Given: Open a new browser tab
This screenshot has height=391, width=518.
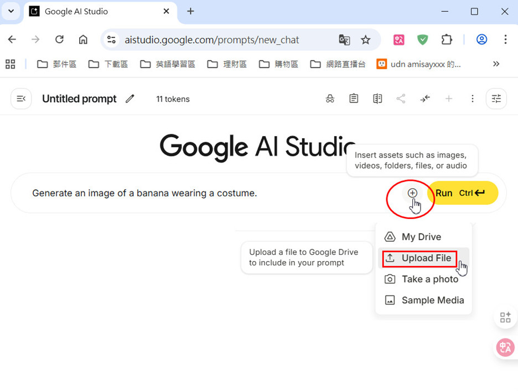Looking at the screenshot, I should pyautogui.click(x=190, y=11).
